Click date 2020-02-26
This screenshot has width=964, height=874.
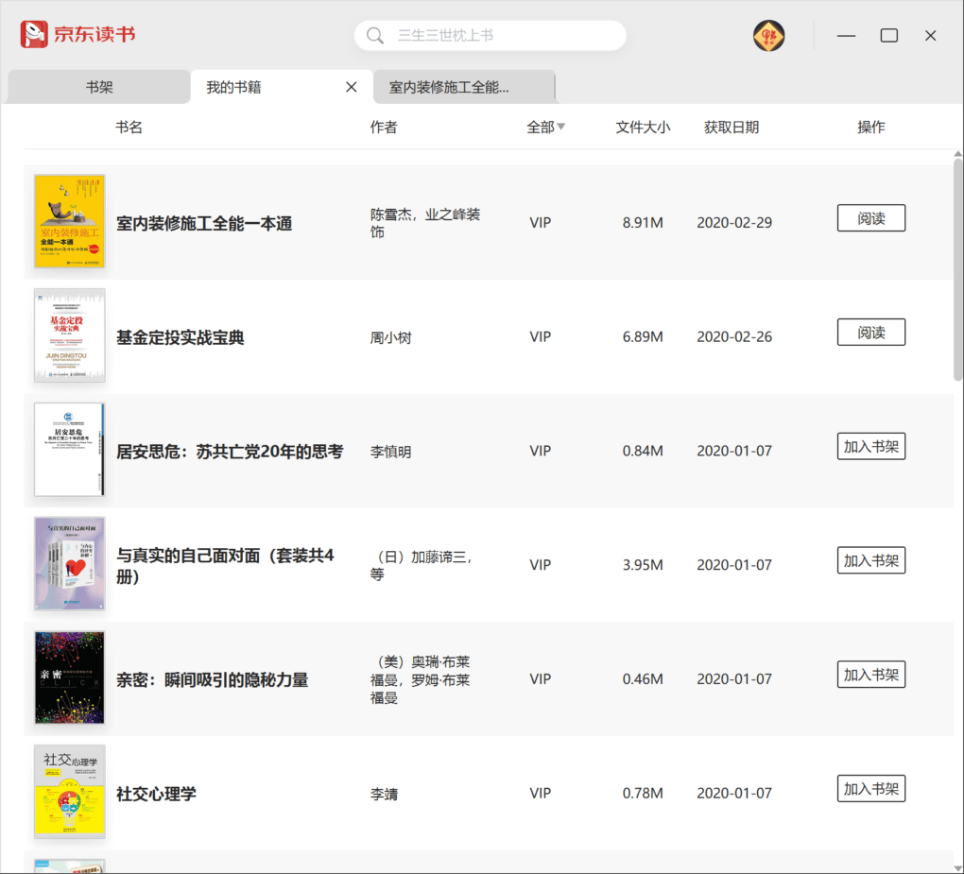[734, 336]
